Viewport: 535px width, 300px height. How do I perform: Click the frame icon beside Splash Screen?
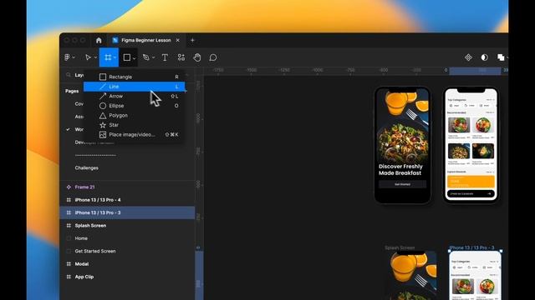69,226
